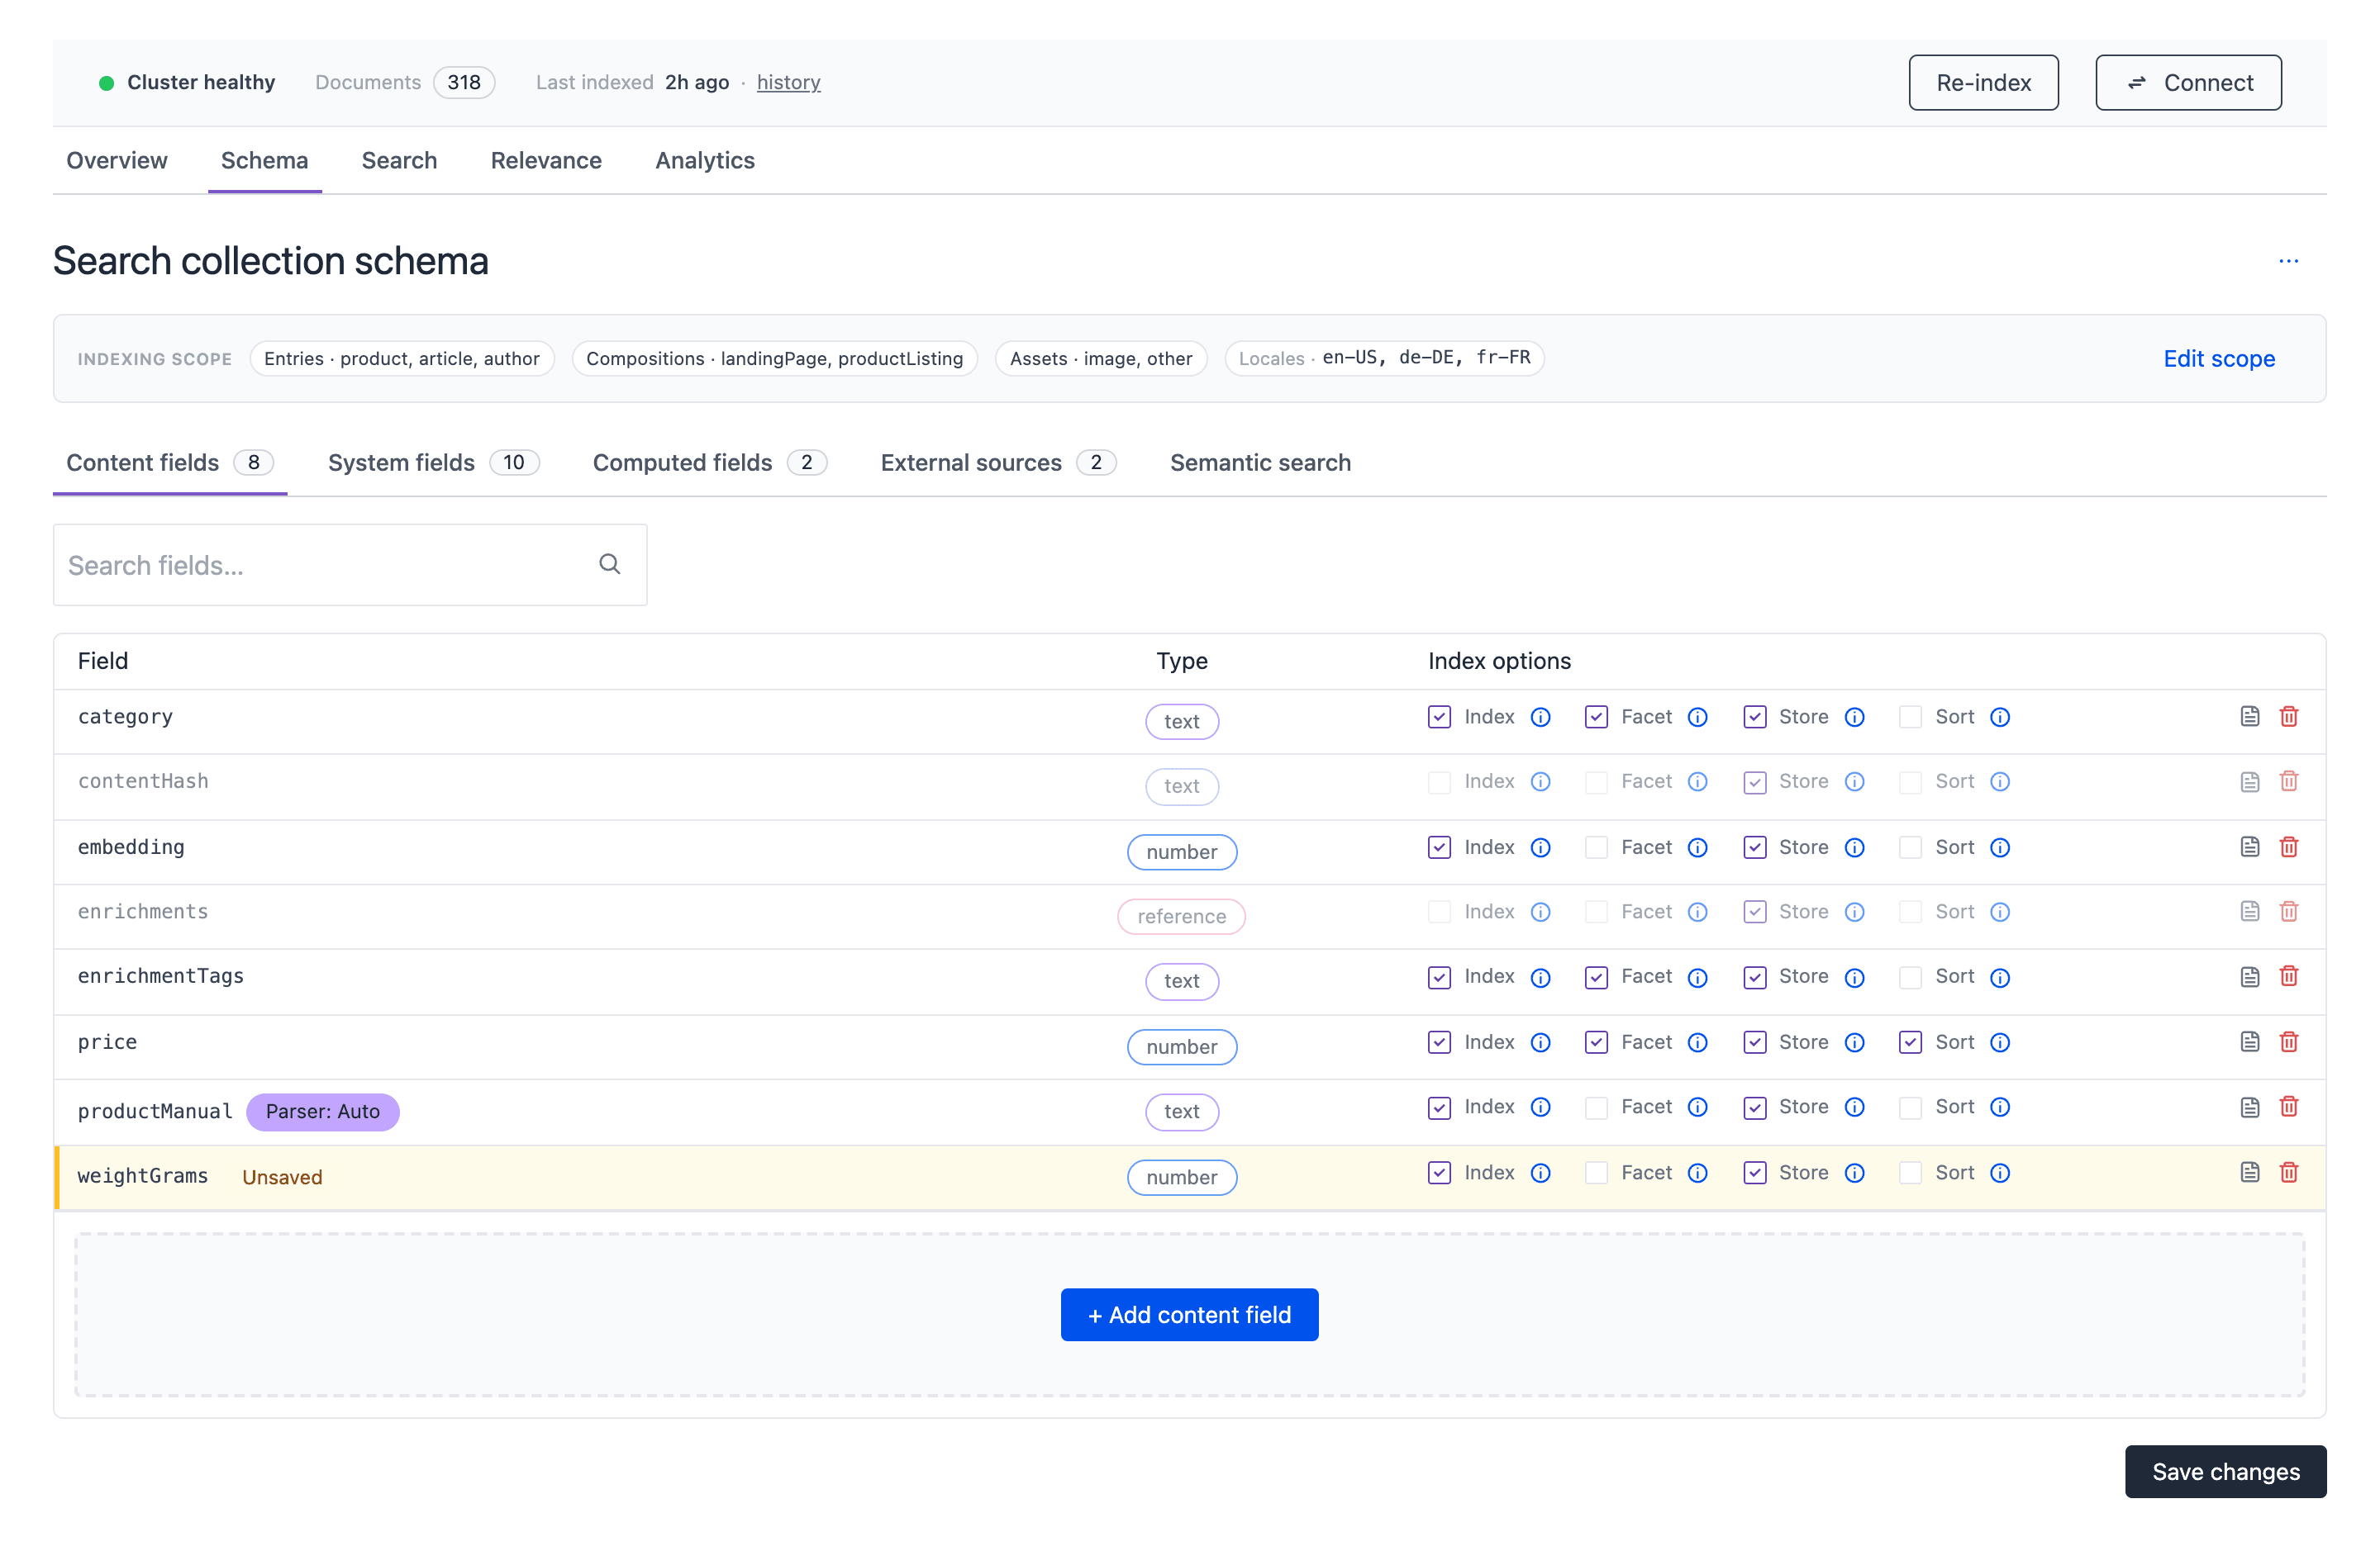Open document icon in price row

click(x=2250, y=1042)
